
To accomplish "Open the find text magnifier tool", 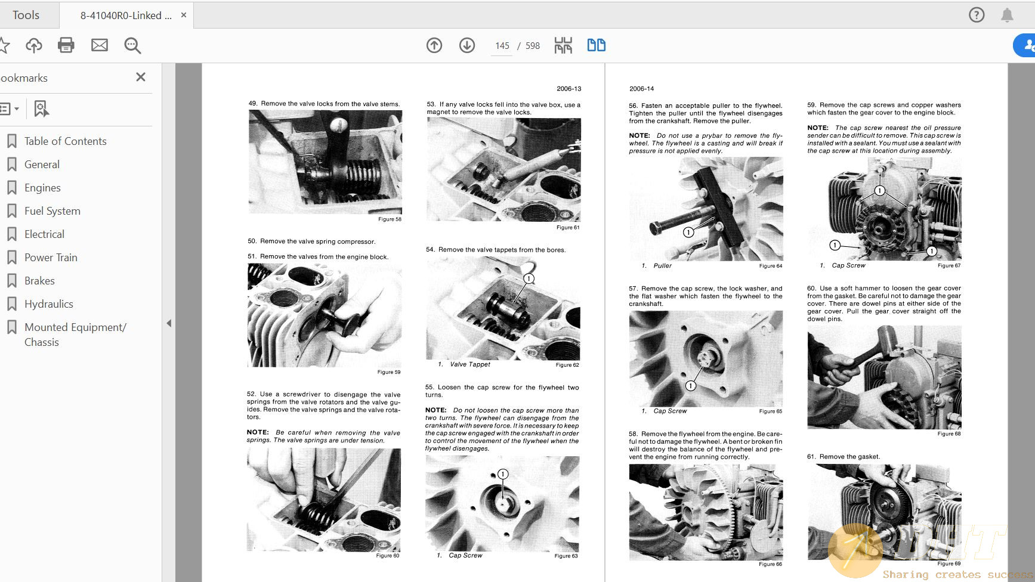I will tap(132, 45).
